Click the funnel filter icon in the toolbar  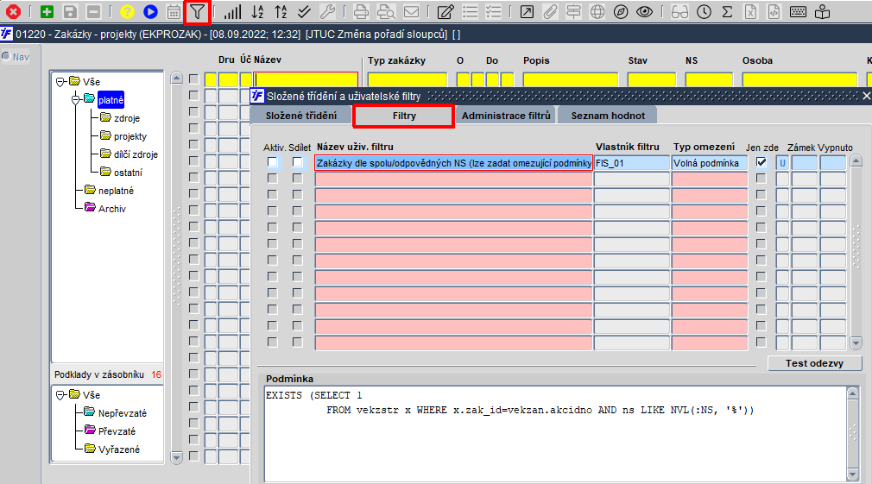[x=197, y=12]
